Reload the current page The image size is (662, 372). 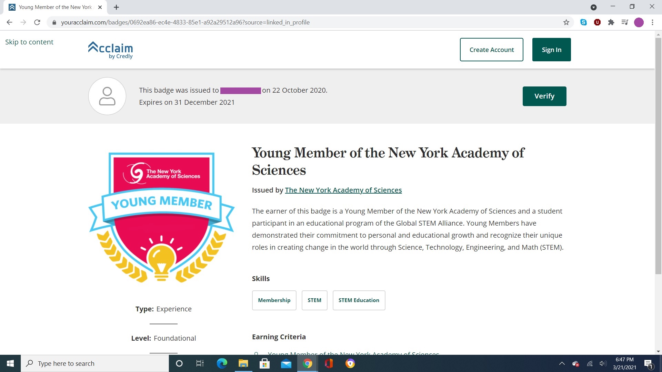[x=37, y=22]
